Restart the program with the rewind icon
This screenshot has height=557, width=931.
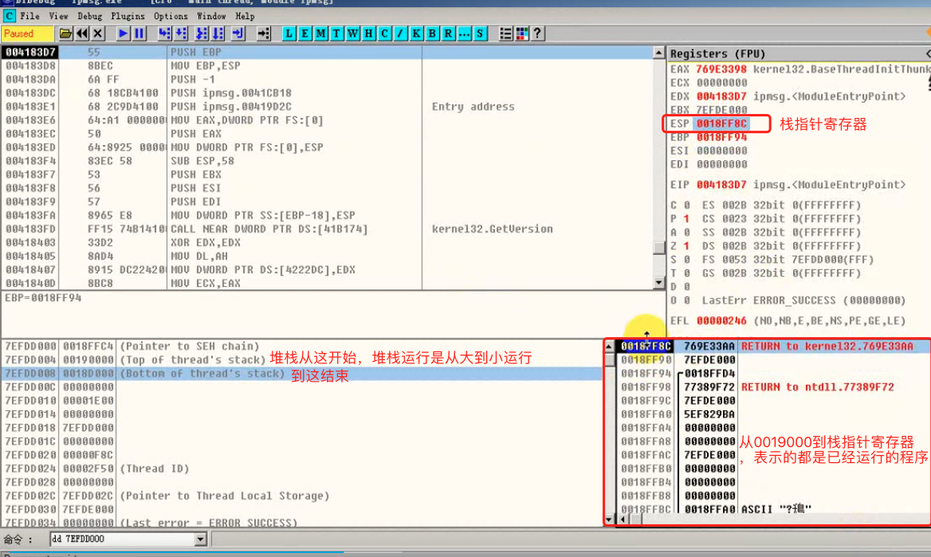(82, 33)
